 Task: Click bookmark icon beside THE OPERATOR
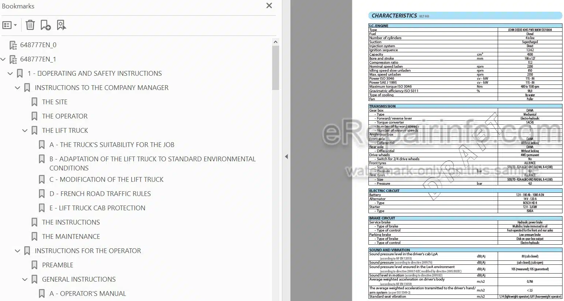coord(34,116)
